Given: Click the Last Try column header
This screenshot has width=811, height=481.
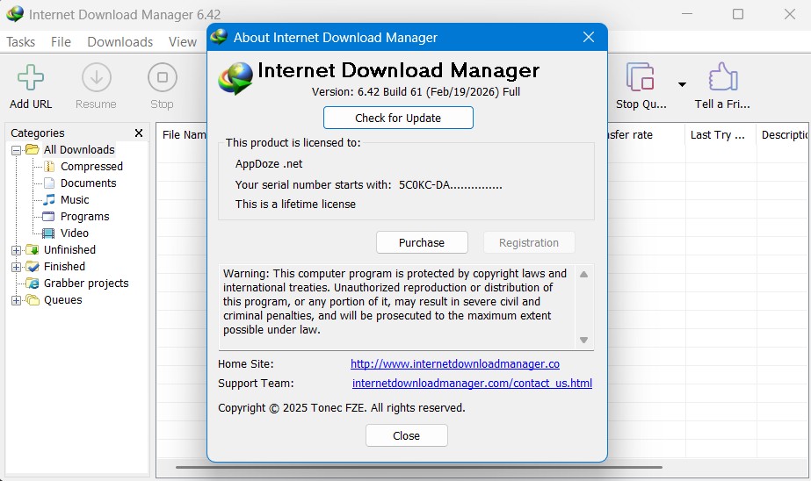Looking at the screenshot, I should point(721,135).
